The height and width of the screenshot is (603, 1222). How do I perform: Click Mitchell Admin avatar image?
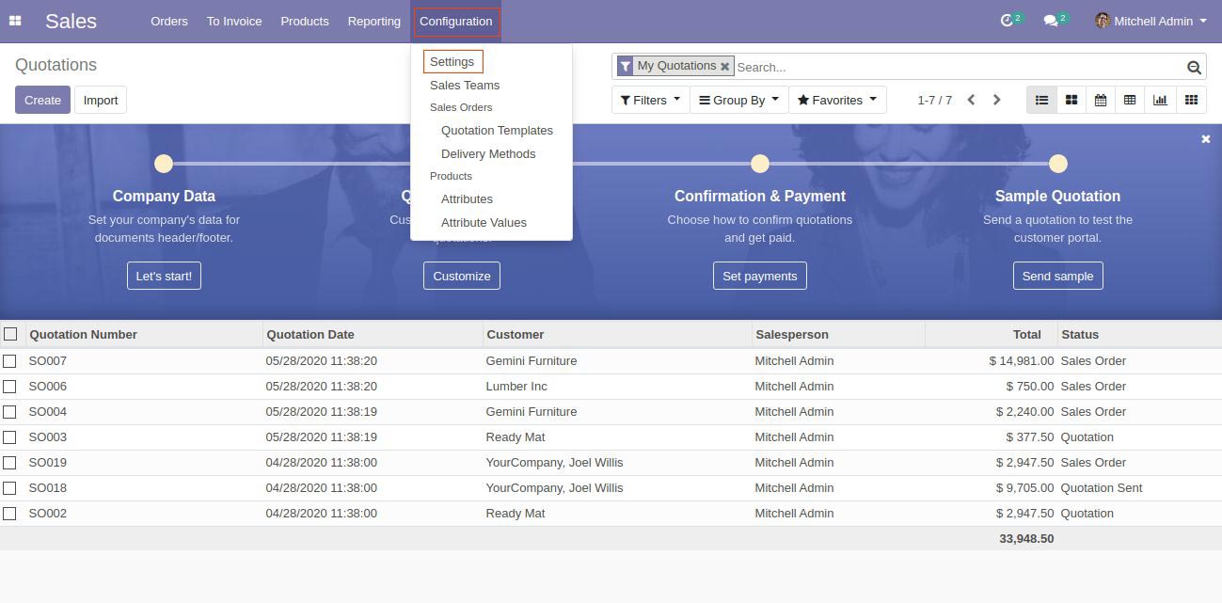(1103, 21)
